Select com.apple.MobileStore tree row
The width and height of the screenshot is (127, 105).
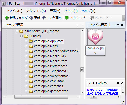(x=51, y=61)
